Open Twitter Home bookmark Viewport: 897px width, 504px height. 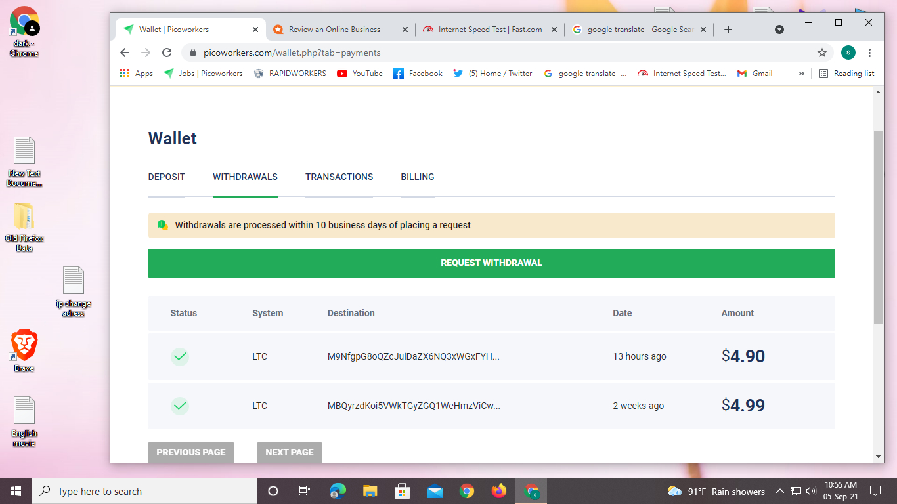point(492,73)
